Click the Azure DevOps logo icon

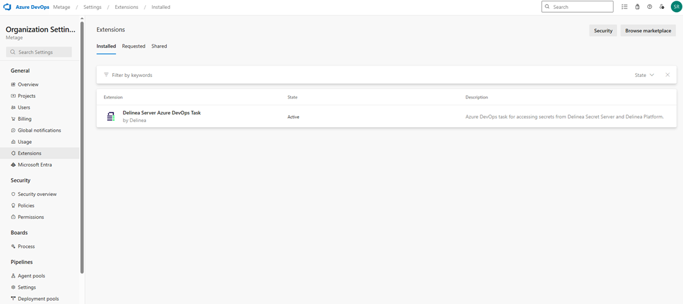click(x=8, y=7)
